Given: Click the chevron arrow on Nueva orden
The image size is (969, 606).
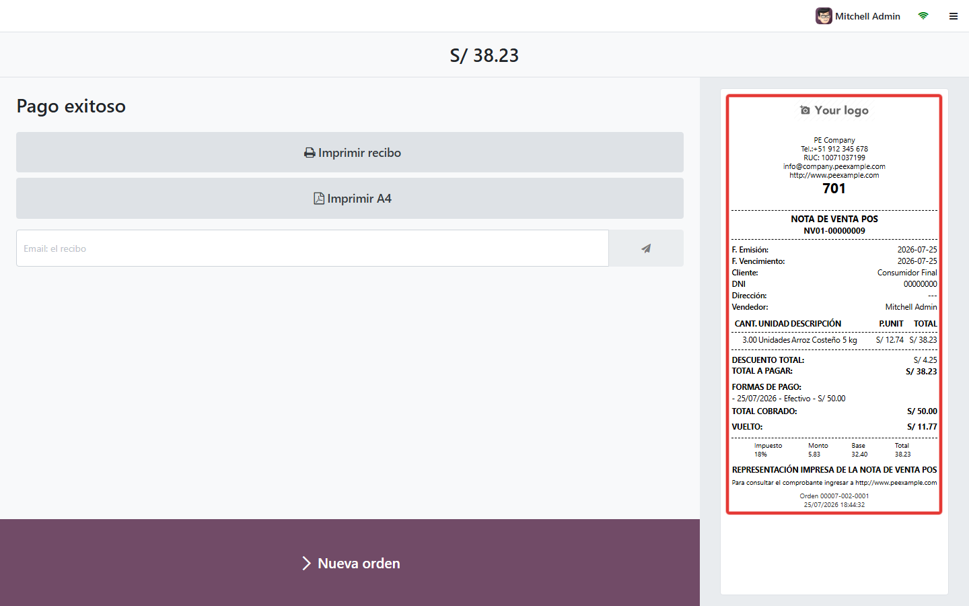Looking at the screenshot, I should (x=306, y=564).
